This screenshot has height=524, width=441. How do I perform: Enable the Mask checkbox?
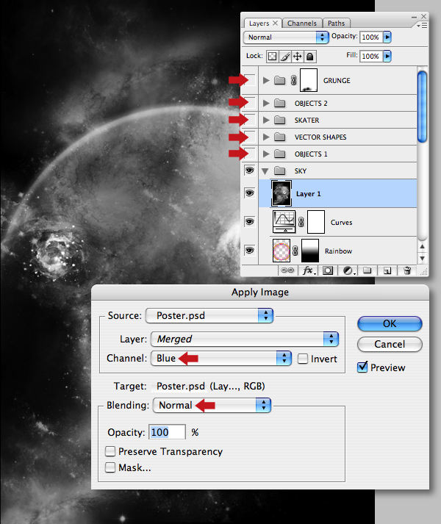[110, 467]
